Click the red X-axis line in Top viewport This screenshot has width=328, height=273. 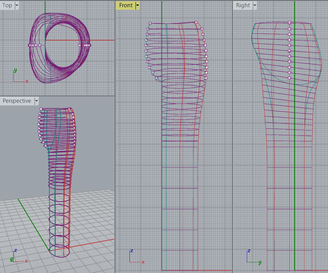[x=102, y=40]
